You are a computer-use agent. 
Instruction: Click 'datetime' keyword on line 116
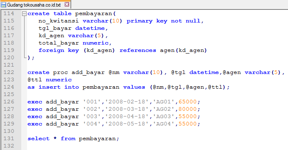coord(90,28)
